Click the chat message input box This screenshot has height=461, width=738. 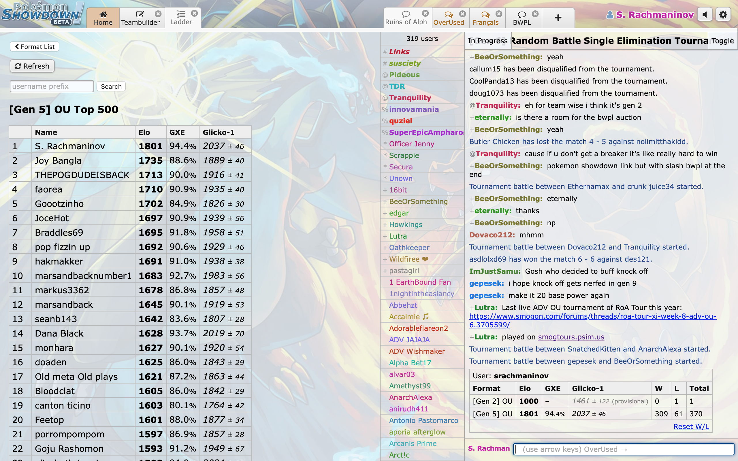[624, 449]
